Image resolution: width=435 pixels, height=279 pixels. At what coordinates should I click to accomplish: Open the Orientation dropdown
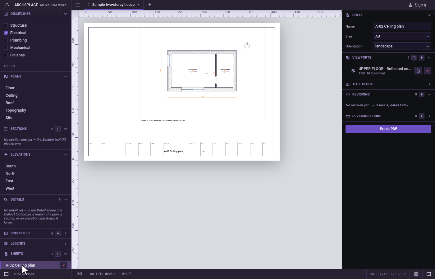402,46
